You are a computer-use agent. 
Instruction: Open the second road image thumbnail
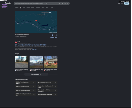coord(36,62)
